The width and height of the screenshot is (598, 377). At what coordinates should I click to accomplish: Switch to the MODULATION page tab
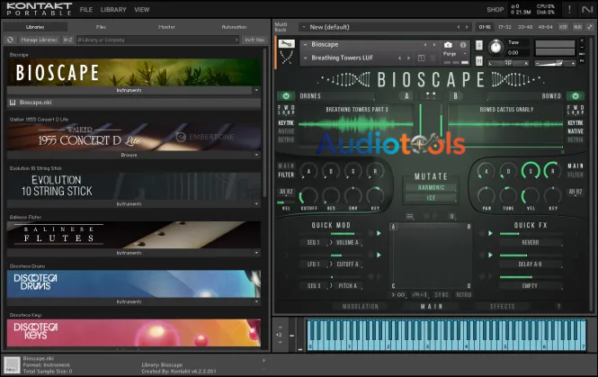[360, 307]
